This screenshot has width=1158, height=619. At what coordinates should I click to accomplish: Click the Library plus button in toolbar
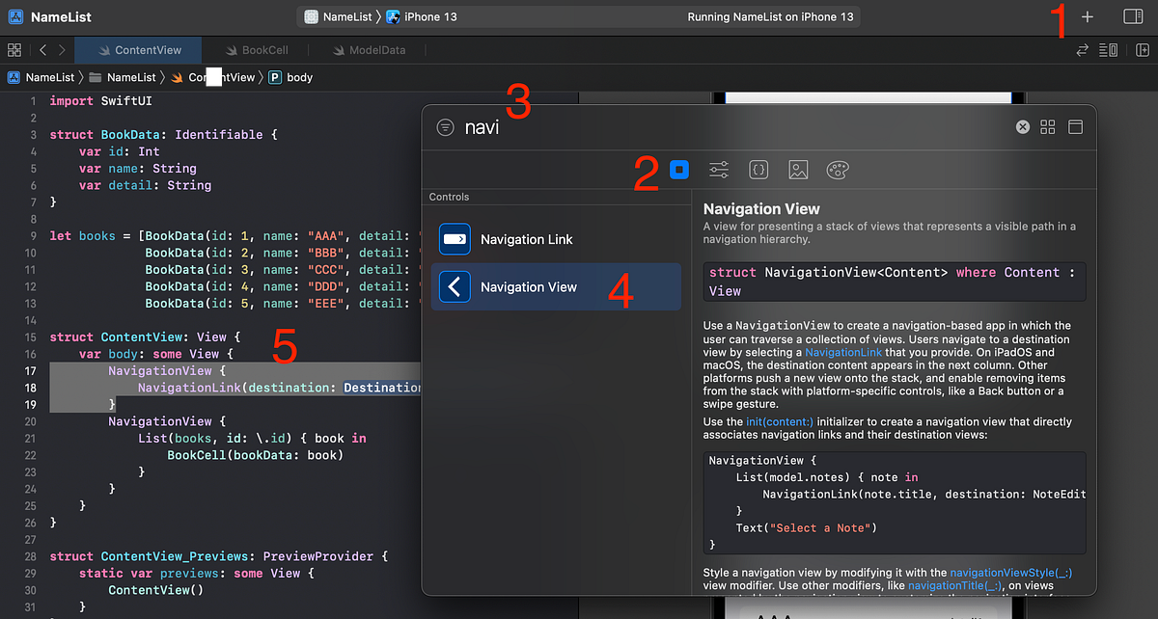pos(1087,16)
